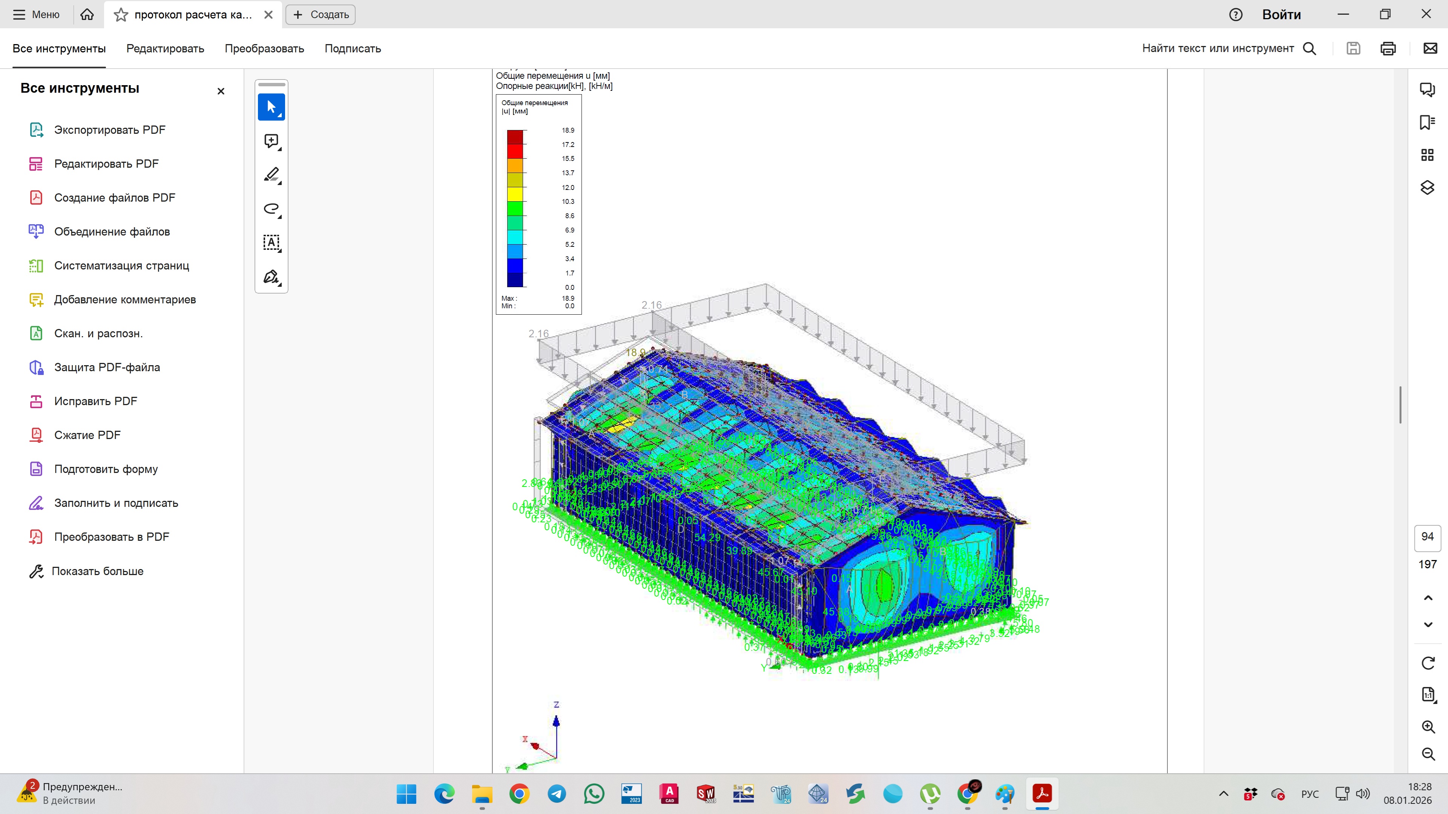Zoom in using magnifier plus icon
Image resolution: width=1448 pixels, height=814 pixels.
point(1428,727)
